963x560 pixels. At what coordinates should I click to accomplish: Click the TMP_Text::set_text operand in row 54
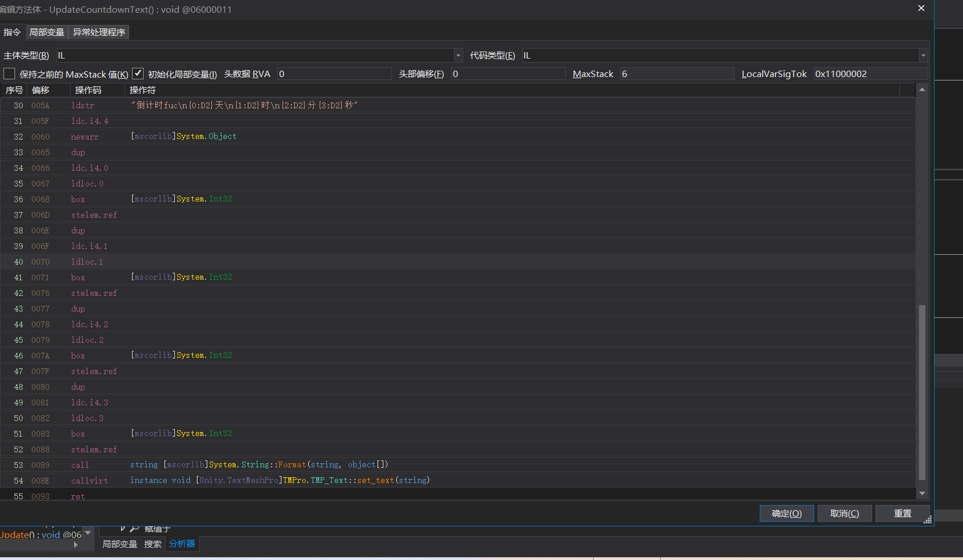pos(280,481)
